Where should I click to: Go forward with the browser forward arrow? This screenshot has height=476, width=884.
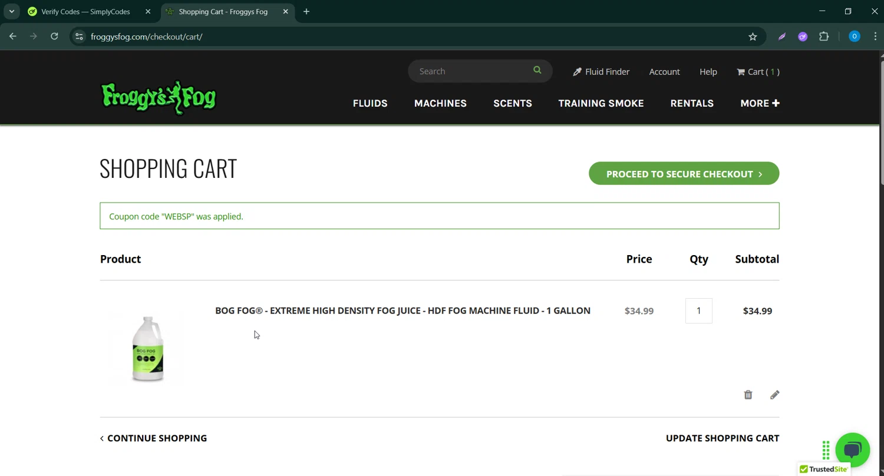(x=34, y=37)
